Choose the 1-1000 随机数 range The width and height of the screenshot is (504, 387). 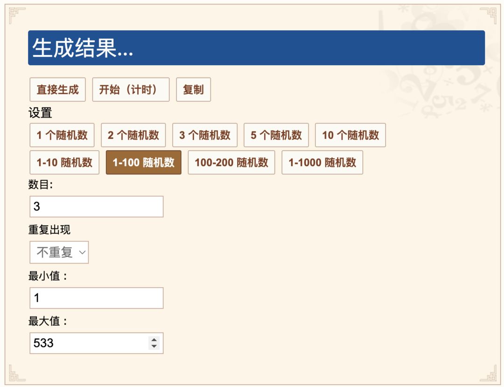(x=322, y=162)
